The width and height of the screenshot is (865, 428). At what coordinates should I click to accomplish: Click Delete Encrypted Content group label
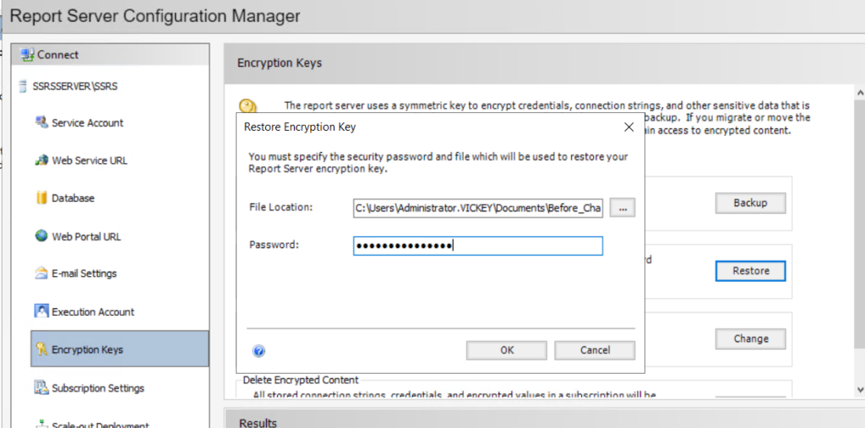coord(301,380)
